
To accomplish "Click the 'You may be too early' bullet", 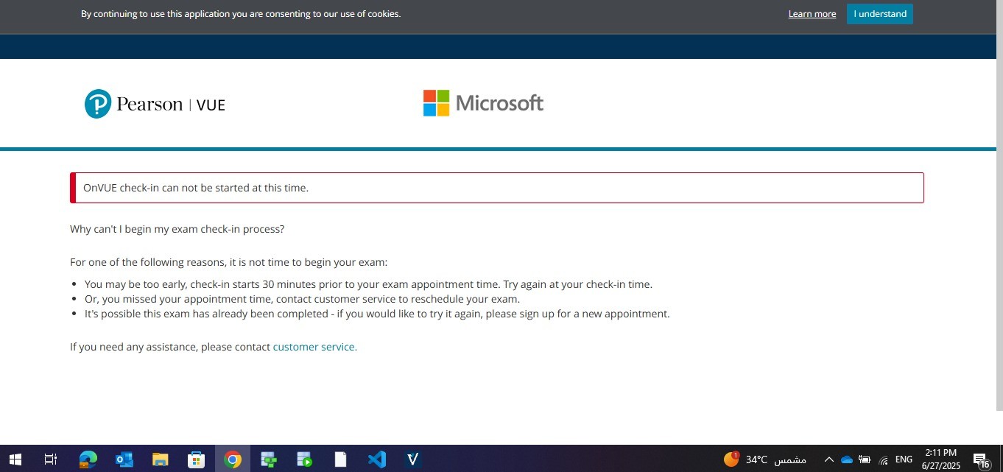I will tap(368, 284).
